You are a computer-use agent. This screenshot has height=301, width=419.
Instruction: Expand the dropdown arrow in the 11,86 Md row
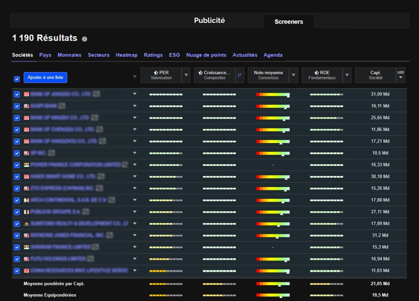(135, 129)
